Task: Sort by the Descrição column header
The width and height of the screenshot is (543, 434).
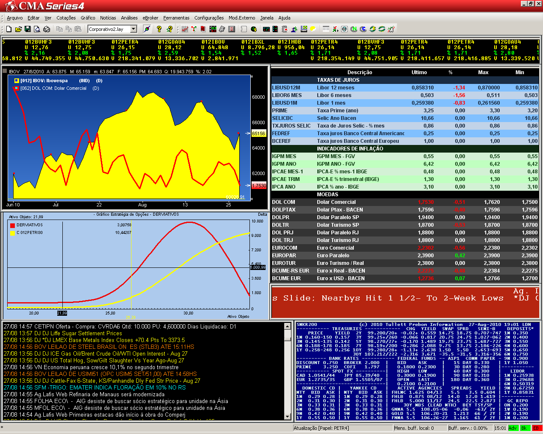Action: pyautogui.click(x=359, y=72)
